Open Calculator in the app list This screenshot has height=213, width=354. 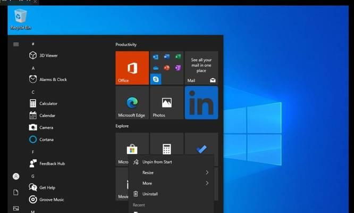pyautogui.click(x=43, y=103)
